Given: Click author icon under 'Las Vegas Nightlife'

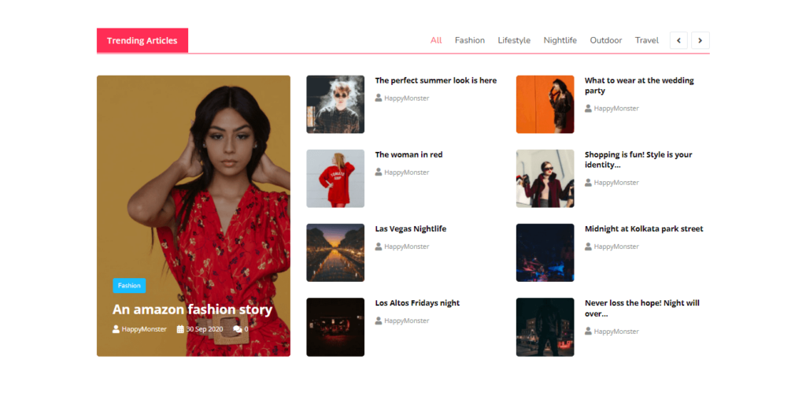Looking at the screenshot, I should coord(379,247).
